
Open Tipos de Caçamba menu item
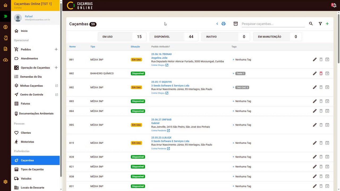coord(35,169)
